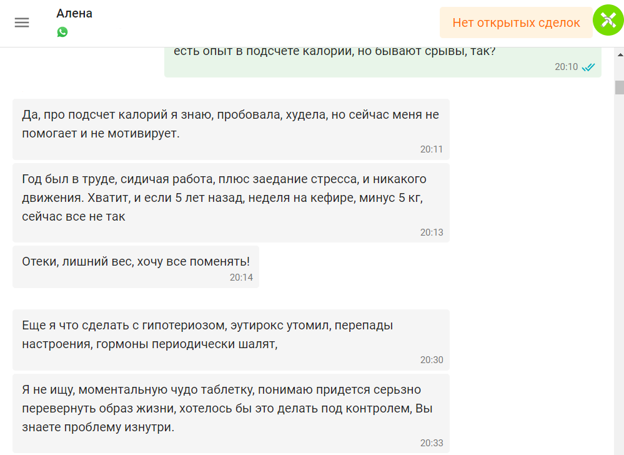Open 'Нет открытых сделок' button
Viewport: 624px width, 455px height.
[x=516, y=22]
